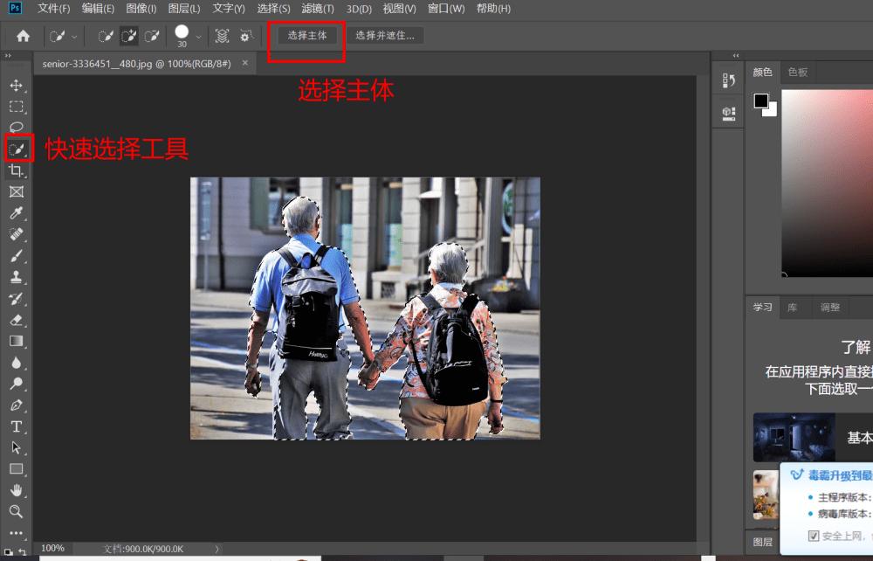This screenshot has height=561, width=873.
Task: Grab the Hand tool
Action: click(16, 489)
